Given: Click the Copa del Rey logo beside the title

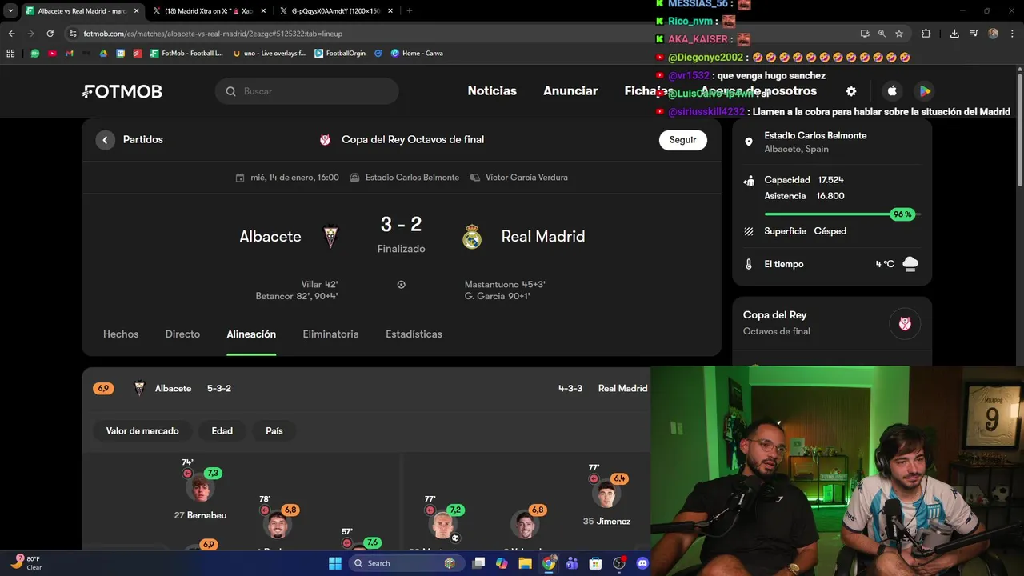Looking at the screenshot, I should pos(325,140).
